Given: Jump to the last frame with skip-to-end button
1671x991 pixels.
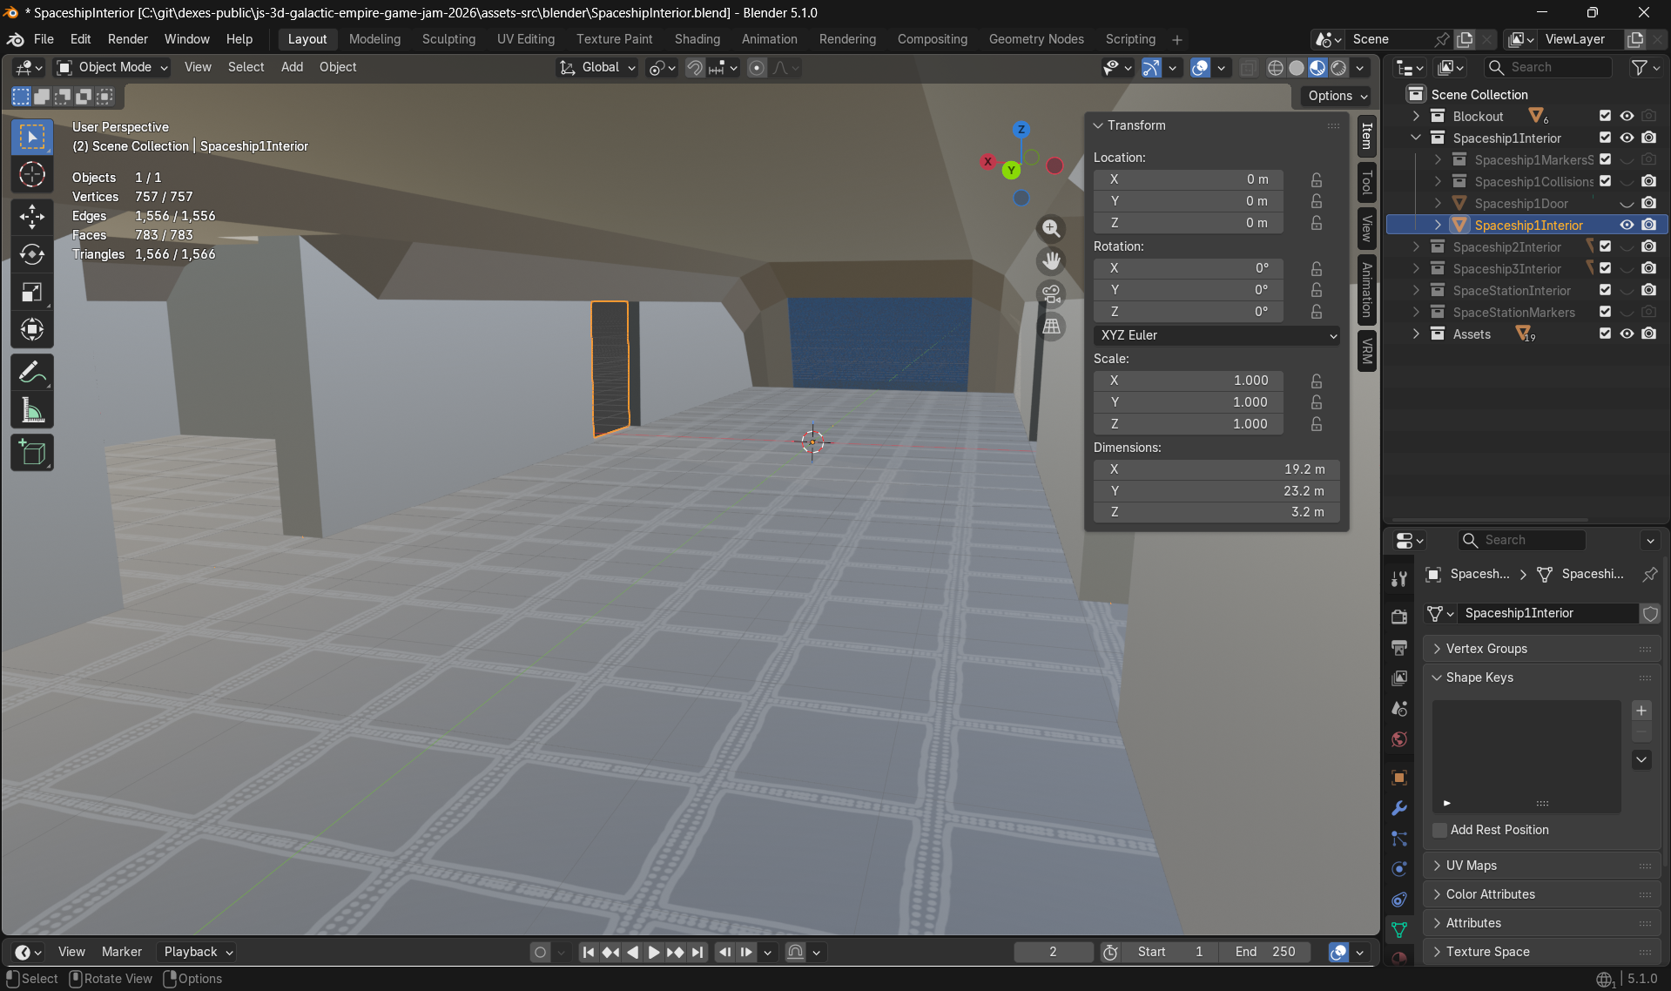Looking at the screenshot, I should tap(697, 952).
